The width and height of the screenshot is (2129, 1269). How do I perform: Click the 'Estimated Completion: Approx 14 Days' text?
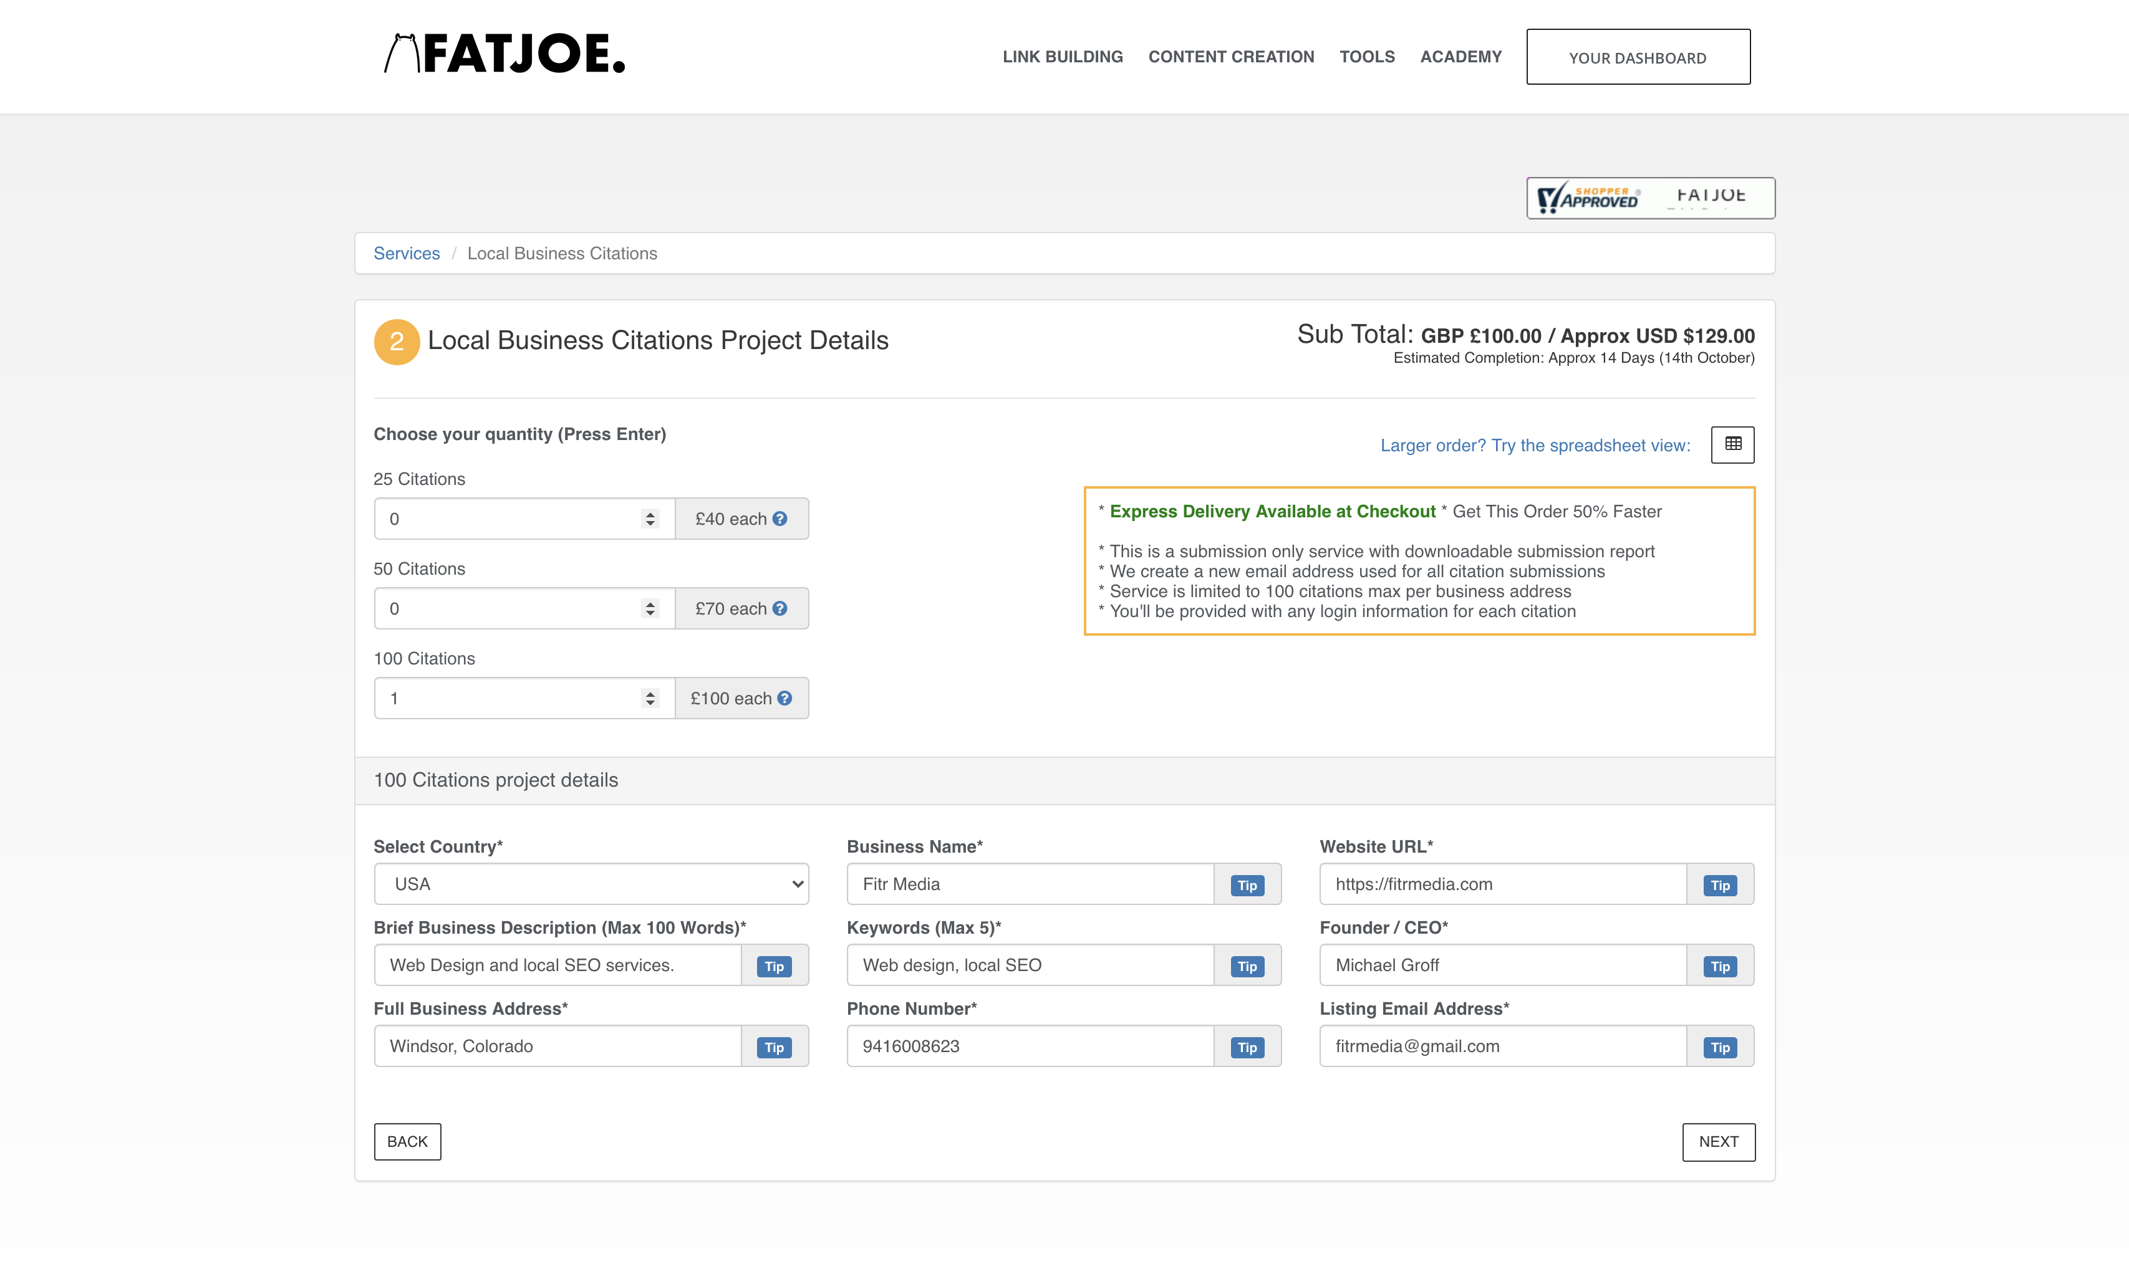[1524, 357]
